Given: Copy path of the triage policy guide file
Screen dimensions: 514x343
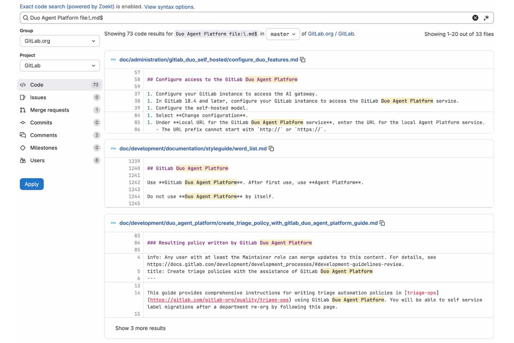Looking at the screenshot, I should point(382,223).
